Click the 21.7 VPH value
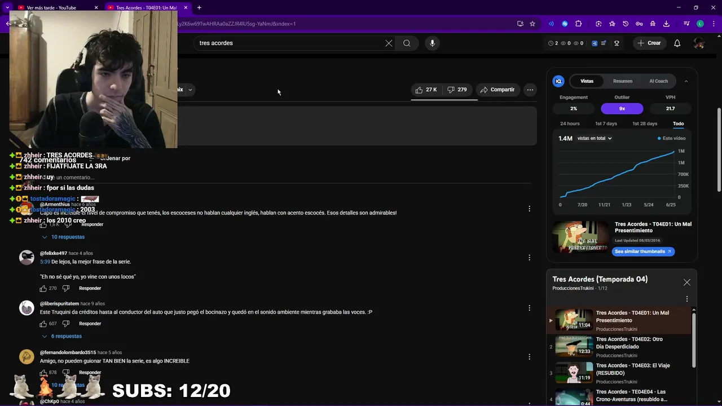This screenshot has width=722, height=406. point(670,108)
